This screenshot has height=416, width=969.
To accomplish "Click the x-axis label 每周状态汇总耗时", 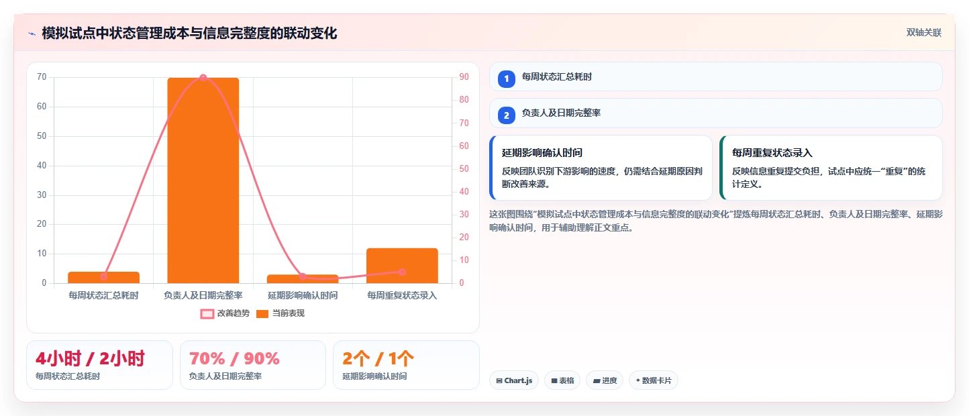I will [103, 295].
